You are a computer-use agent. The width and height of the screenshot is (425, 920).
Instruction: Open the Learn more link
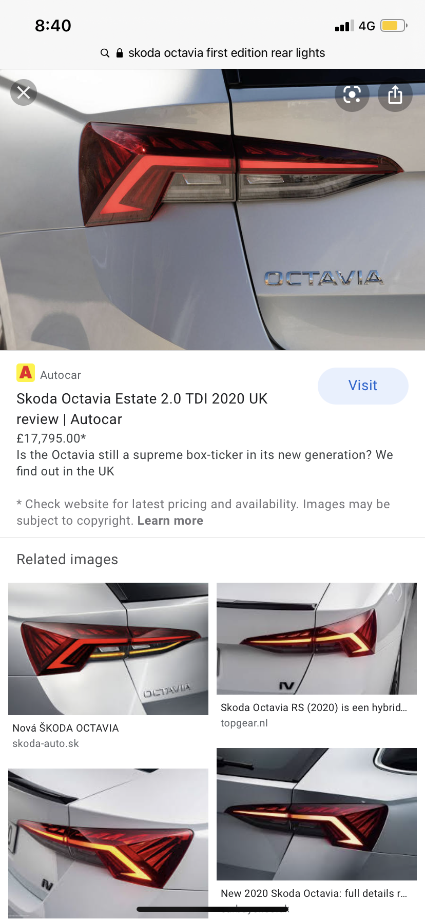pyautogui.click(x=170, y=521)
